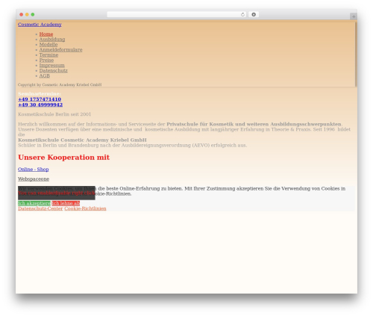Viewport: 373px width, 316px height.
Task: Visit the Webspaceone link
Action: click(34, 179)
